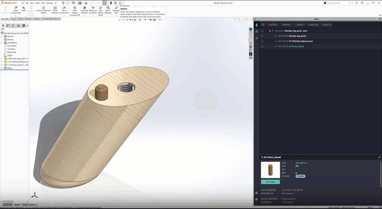The width and height of the screenshot is (382, 209).
Task: Tick the checkbox next to 5x15mm_dowel
Action: coord(262,46)
